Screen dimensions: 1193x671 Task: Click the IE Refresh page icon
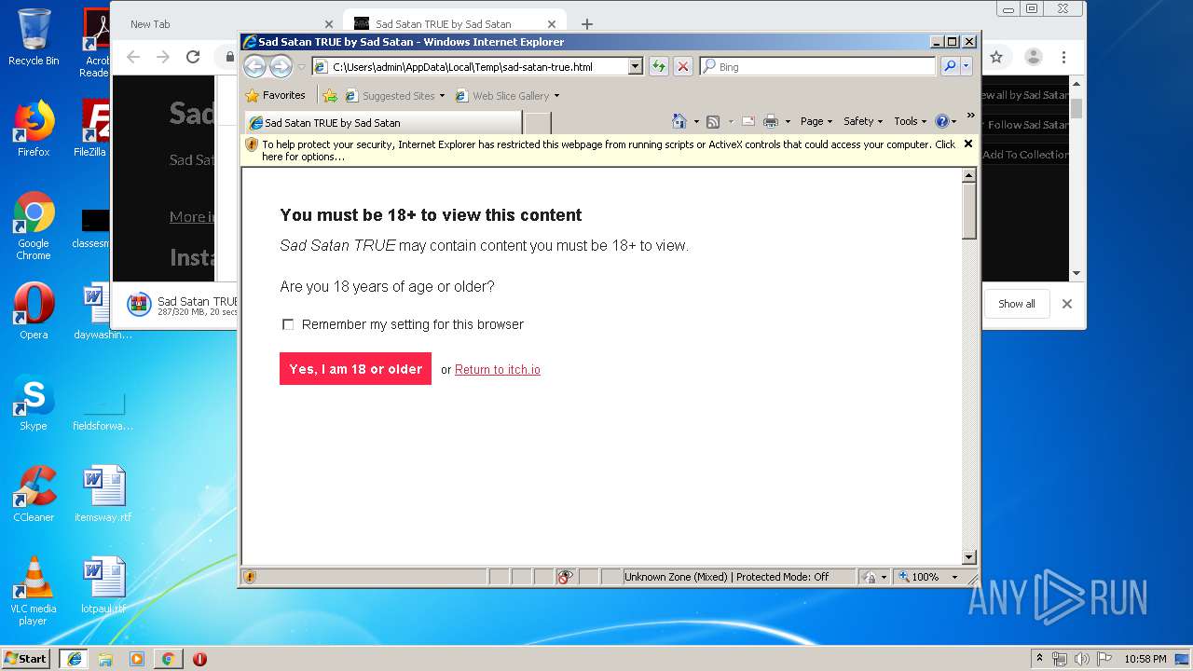click(659, 66)
